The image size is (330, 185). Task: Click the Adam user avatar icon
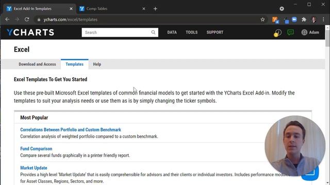[304, 32]
